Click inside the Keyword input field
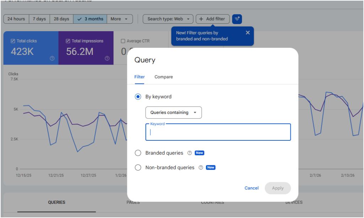 click(218, 132)
